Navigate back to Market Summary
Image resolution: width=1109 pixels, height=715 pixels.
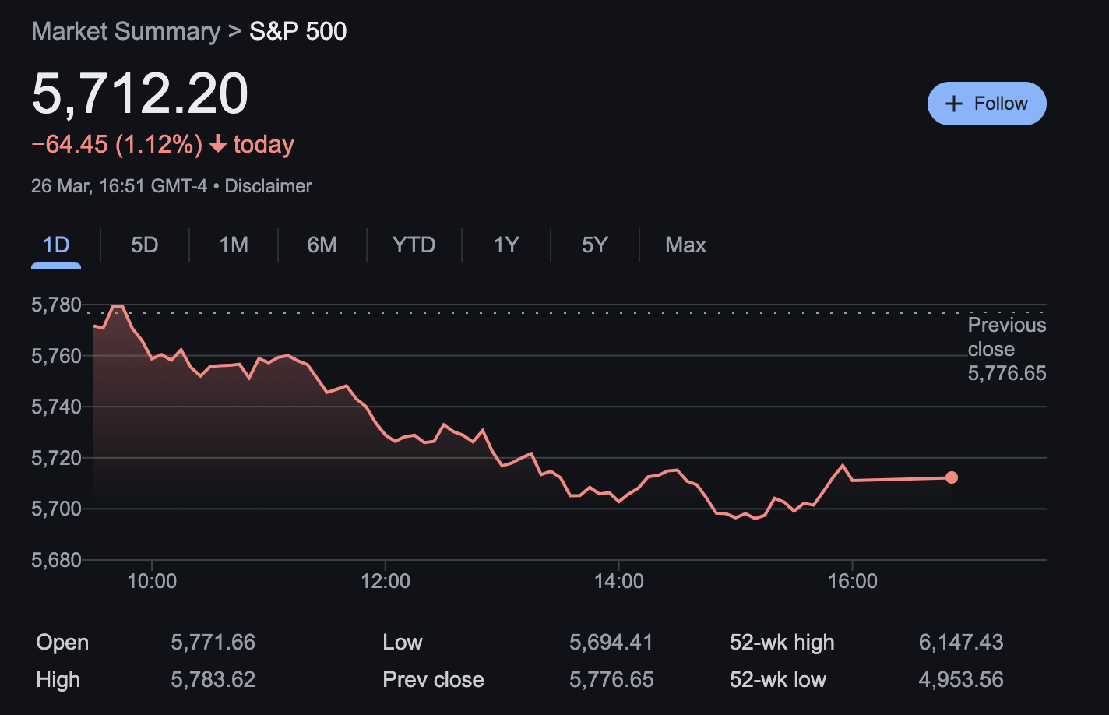point(126,31)
